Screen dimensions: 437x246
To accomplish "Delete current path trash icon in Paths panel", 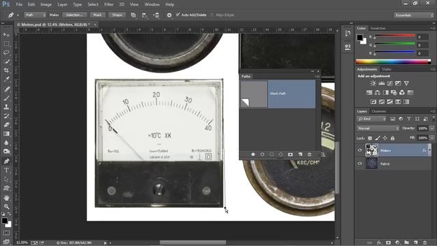I will point(309,154).
